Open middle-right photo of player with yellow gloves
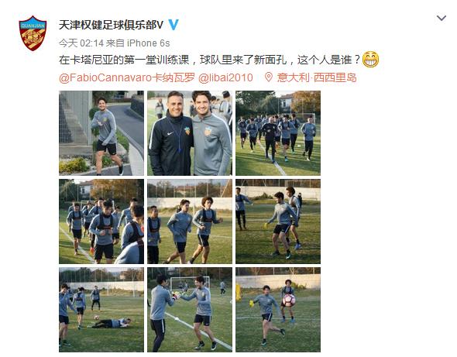This screenshot has width=457, height=357. click(x=278, y=221)
